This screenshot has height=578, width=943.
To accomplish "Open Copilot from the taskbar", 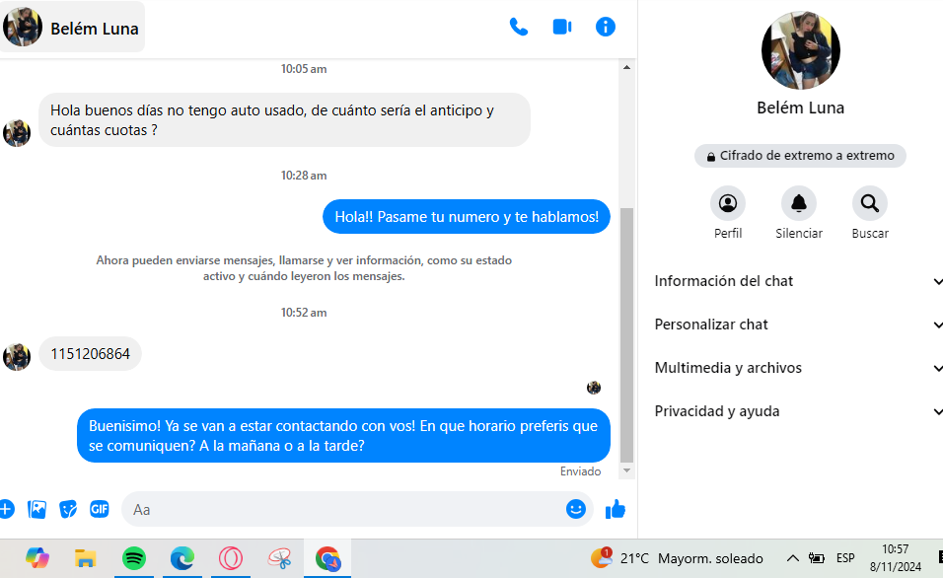I will [x=37, y=558].
